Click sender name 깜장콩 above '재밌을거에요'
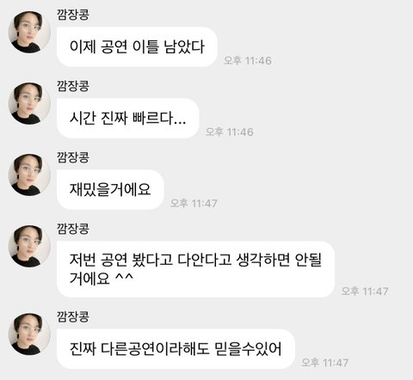 (x=73, y=157)
